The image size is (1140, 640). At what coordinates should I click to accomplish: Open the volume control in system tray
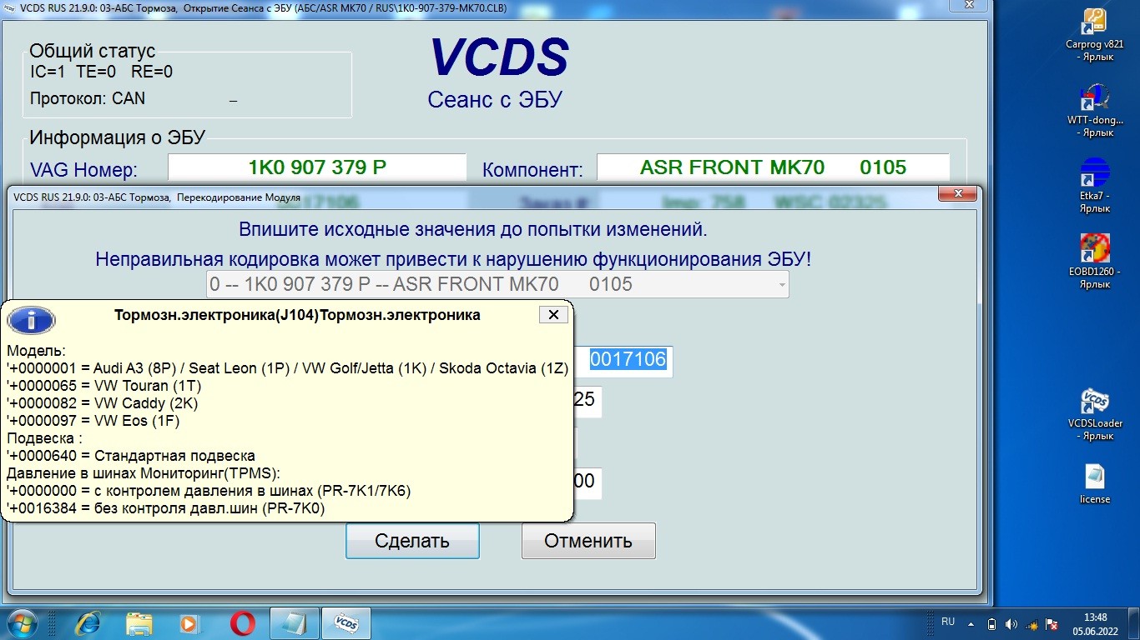point(1011,623)
